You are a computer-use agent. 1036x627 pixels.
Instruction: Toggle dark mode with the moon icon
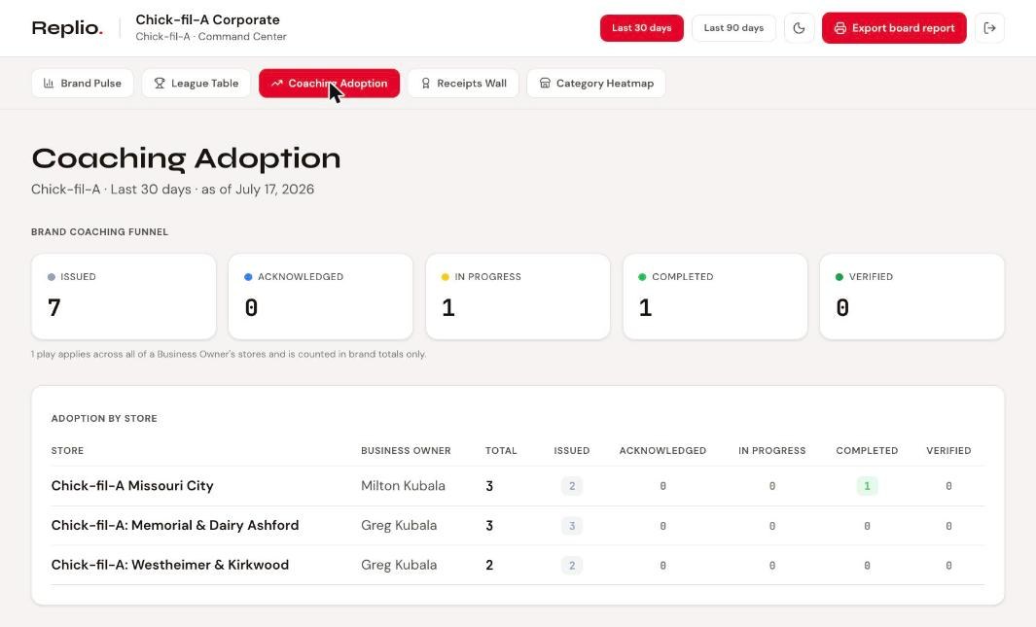799,28
